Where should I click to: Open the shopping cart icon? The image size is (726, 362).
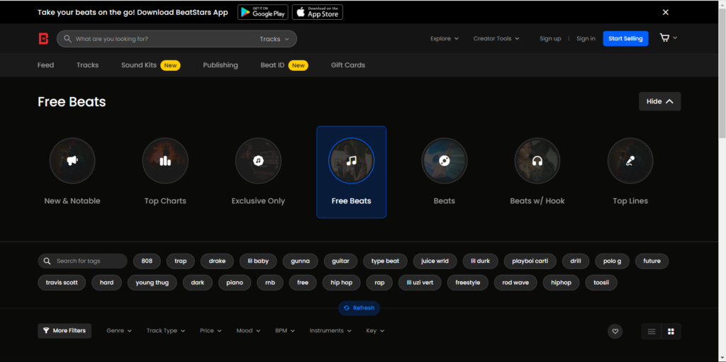point(664,38)
